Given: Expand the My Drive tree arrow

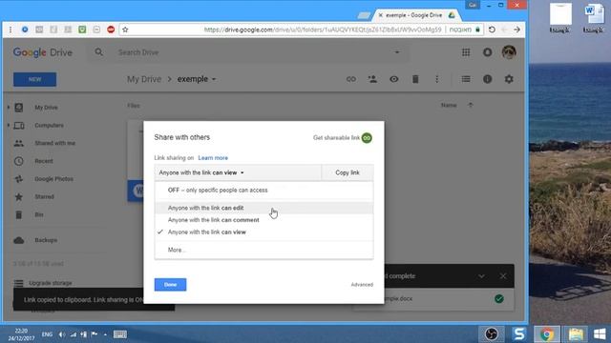Looking at the screenshot, I should coord(9,107).
